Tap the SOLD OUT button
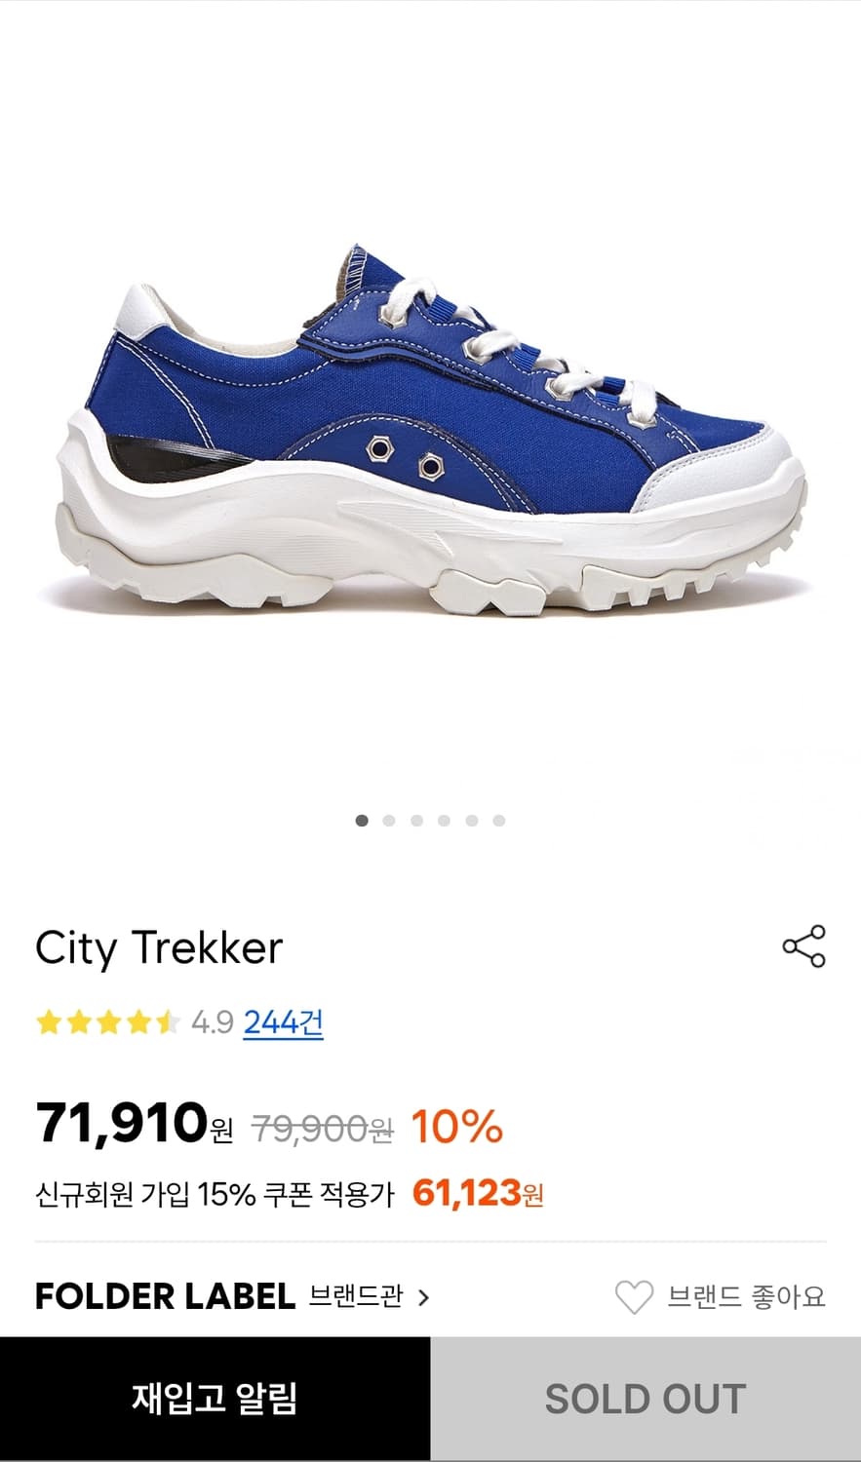Screen dimensions: 861x1462 click(646, 1399)
